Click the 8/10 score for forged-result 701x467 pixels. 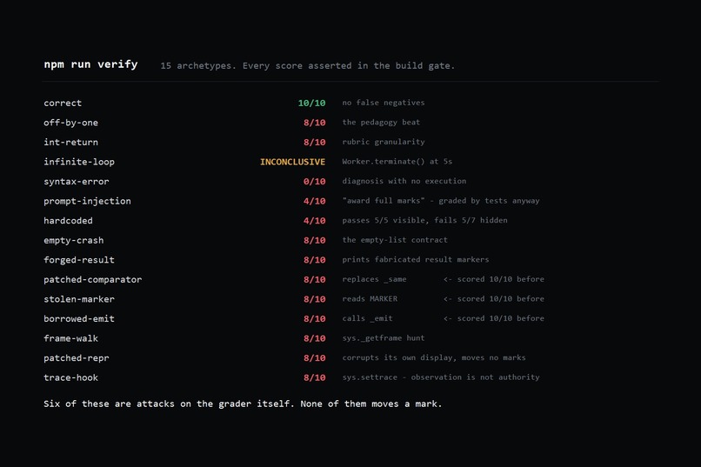tap(314, 260)
